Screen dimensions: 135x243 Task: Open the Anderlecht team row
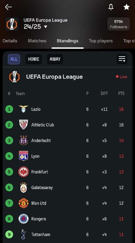(x=67, y=140)
